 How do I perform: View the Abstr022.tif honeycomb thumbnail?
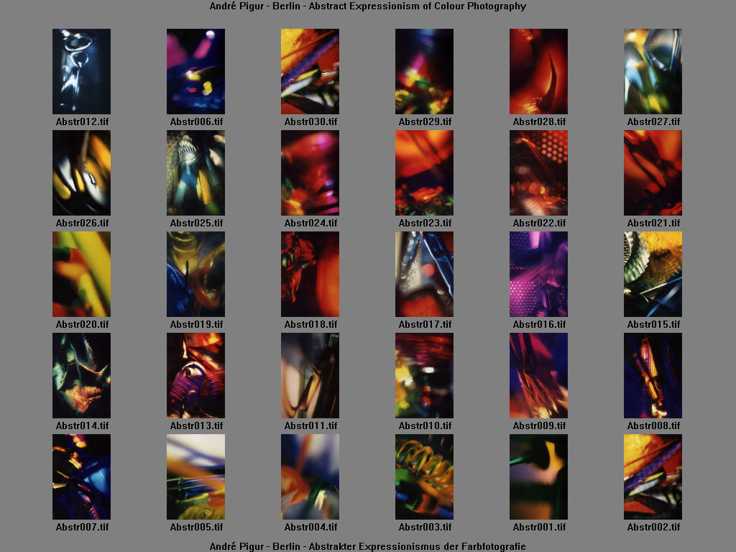[x=538, y=172]
